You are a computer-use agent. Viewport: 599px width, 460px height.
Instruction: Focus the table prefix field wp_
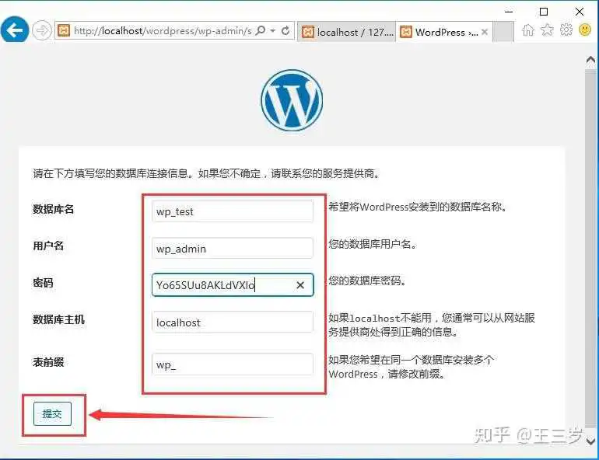point(233,364)
